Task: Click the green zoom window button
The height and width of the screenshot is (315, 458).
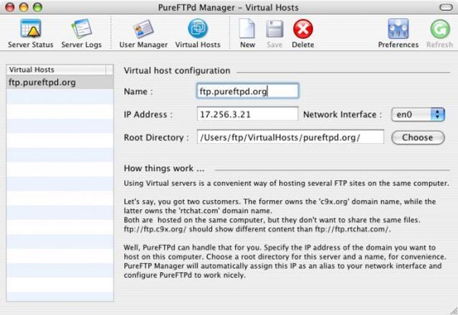Action: [x=38, y=7]
